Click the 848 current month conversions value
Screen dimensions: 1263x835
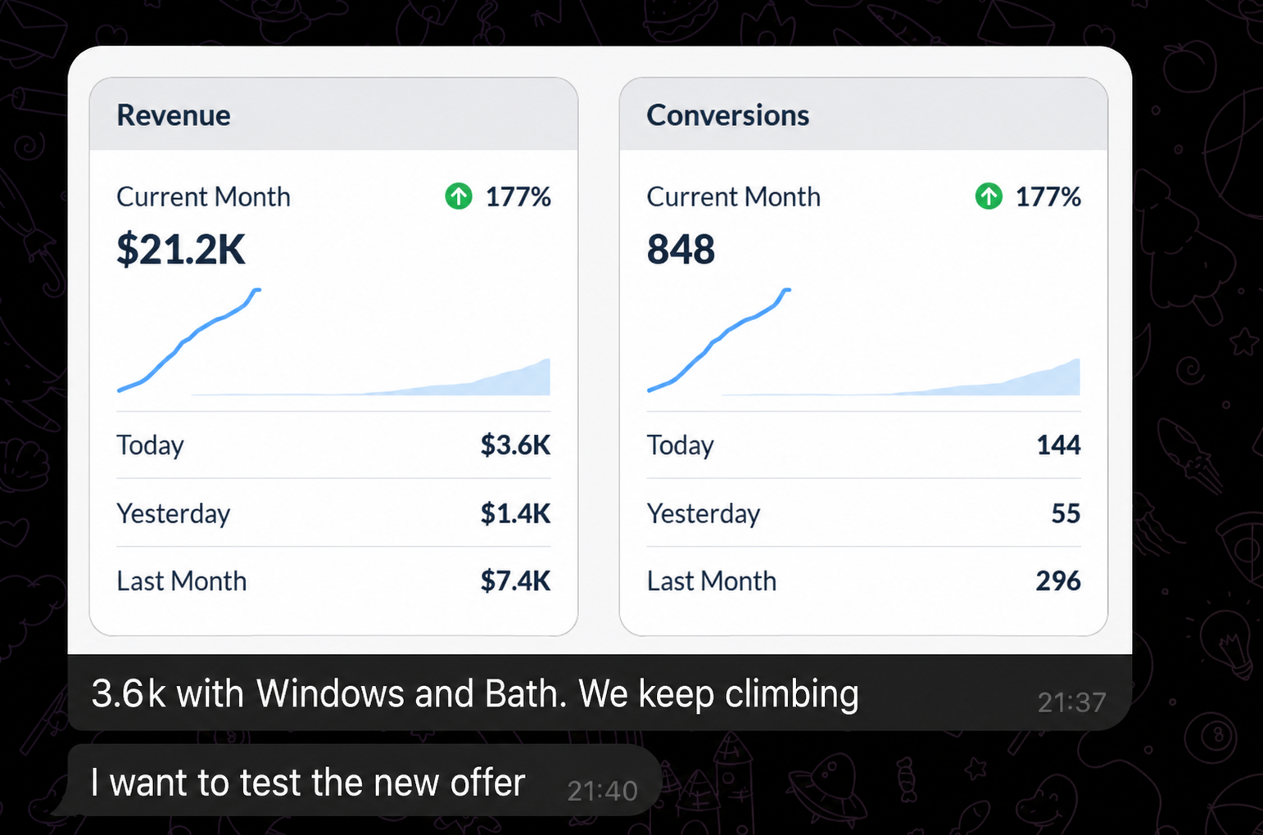pos(681,250)
